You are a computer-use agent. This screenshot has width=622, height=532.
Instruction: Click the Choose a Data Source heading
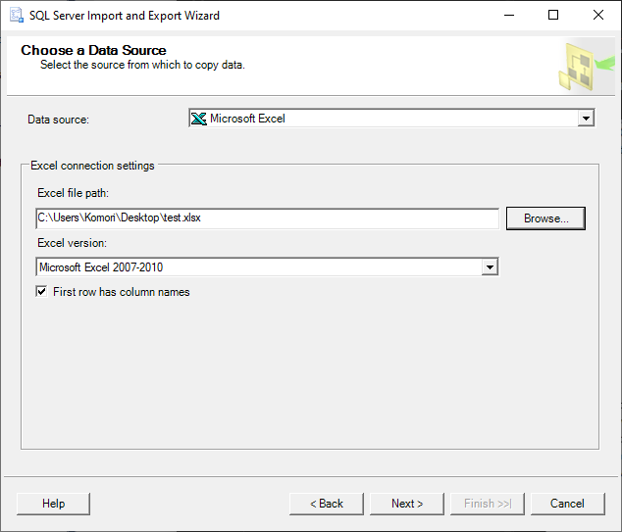[93, 50]
